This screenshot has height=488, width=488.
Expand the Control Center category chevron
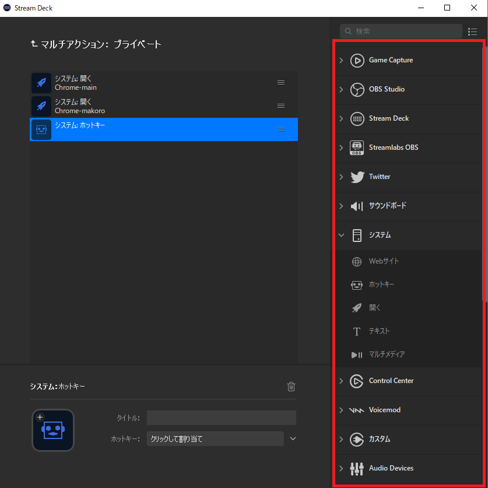[341, 381]
